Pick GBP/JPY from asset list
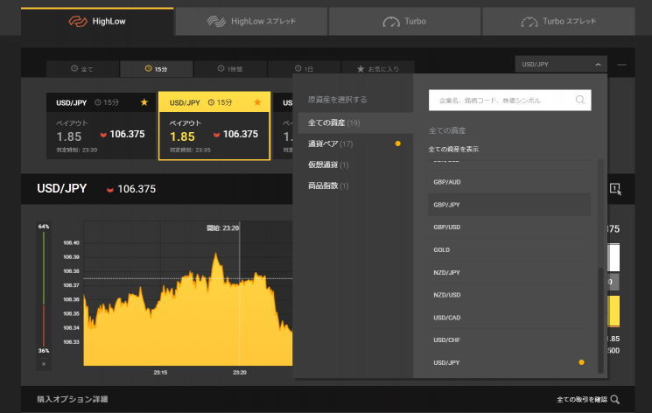This screenshot has height=413, width=652. 509,205
